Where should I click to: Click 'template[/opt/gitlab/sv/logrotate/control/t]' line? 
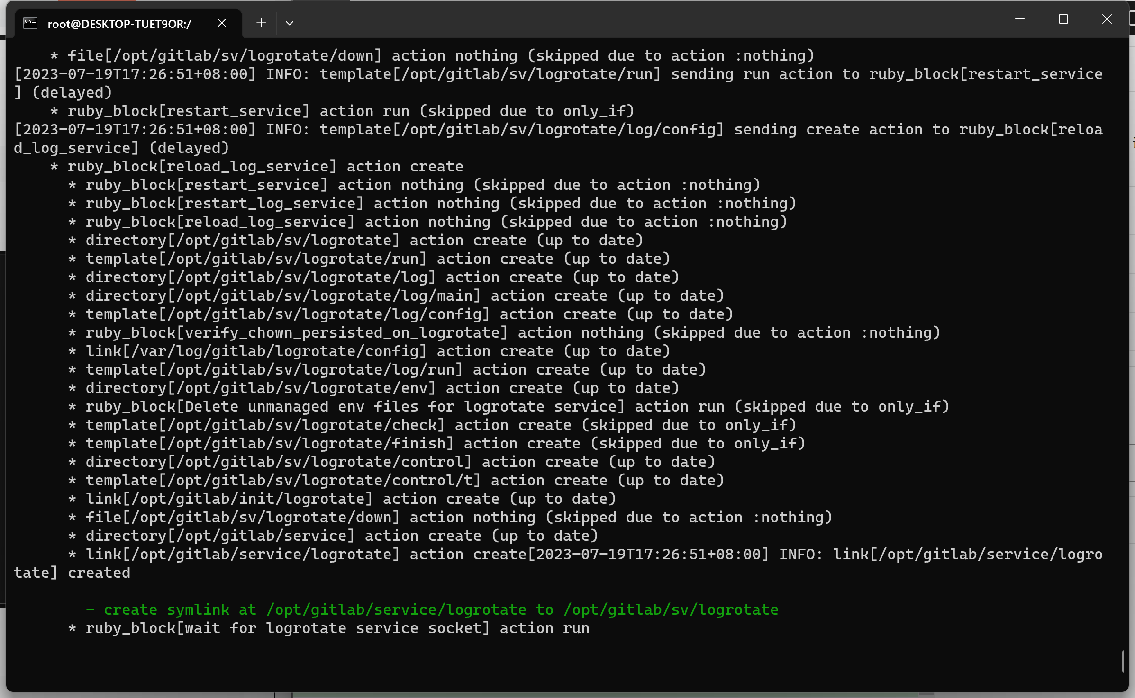click(x=396, y=480)
